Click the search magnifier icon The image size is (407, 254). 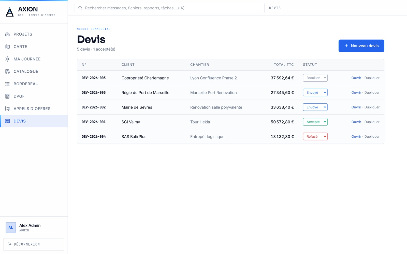pyautogui.click(x=80, y=8)
